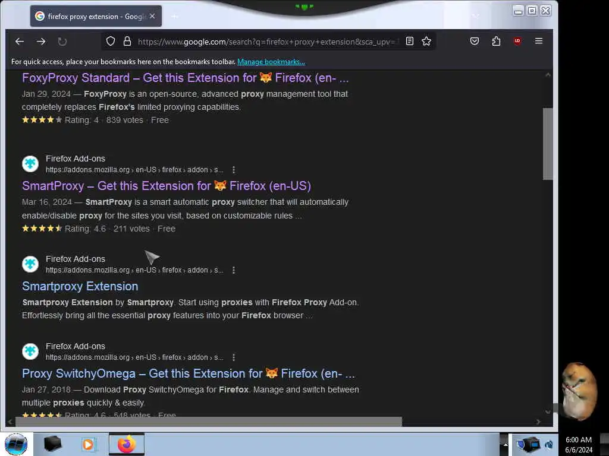Open Proxy SwitchyOmega extension result

tap(189, 373)
